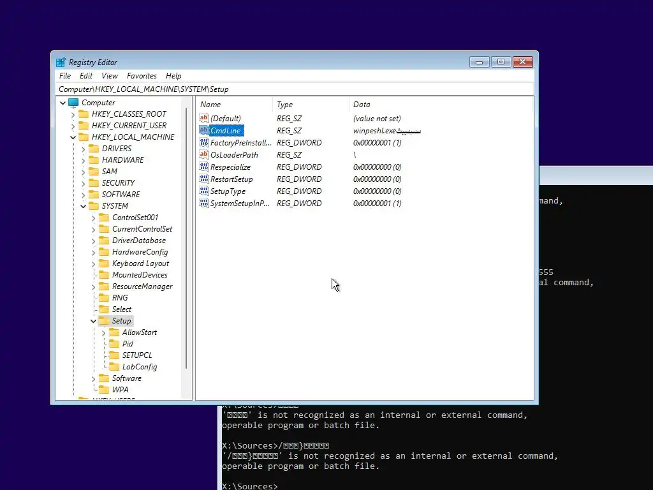
Task: Select the DriverDatabase key
Action: tap(138, 241)
